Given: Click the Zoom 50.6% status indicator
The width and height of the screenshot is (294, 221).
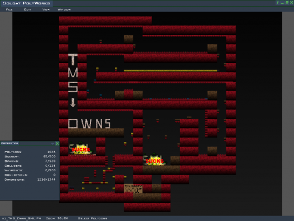Looking at the screenshot, I should tap(57, 218).
